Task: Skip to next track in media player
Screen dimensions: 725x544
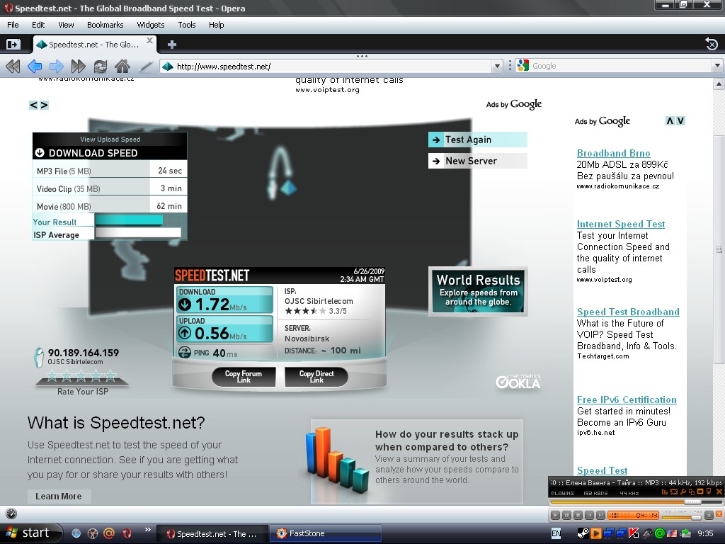Action: click(x=600, y=515)
